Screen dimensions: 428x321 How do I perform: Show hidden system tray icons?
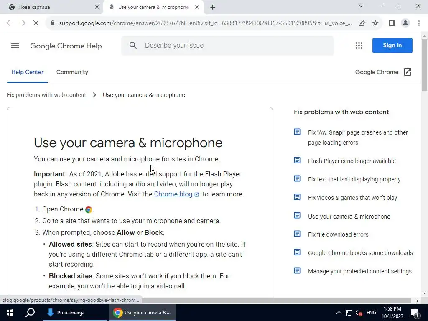[339, 313]
